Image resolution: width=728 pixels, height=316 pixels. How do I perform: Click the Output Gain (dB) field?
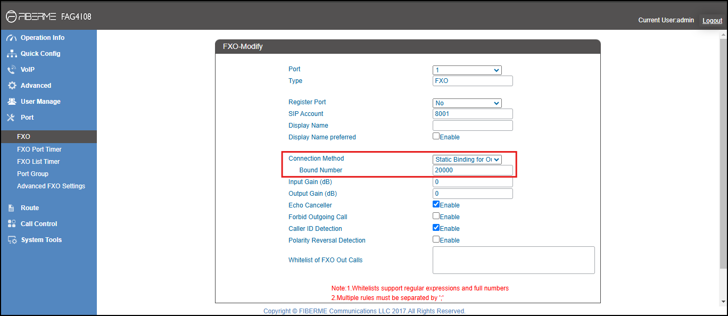point(473,194)
